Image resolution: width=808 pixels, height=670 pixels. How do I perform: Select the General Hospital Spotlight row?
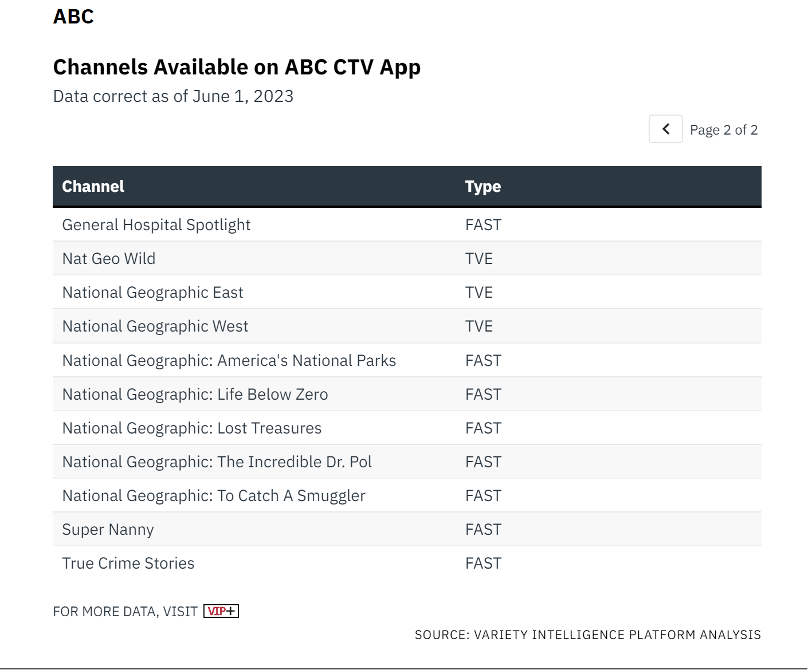(x=407, y=224)
